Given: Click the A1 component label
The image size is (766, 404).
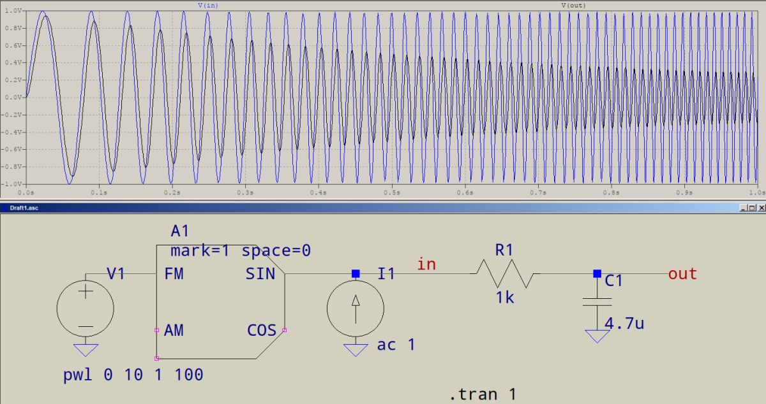Looking at the screenshot, I should click(x=181, y=231).
